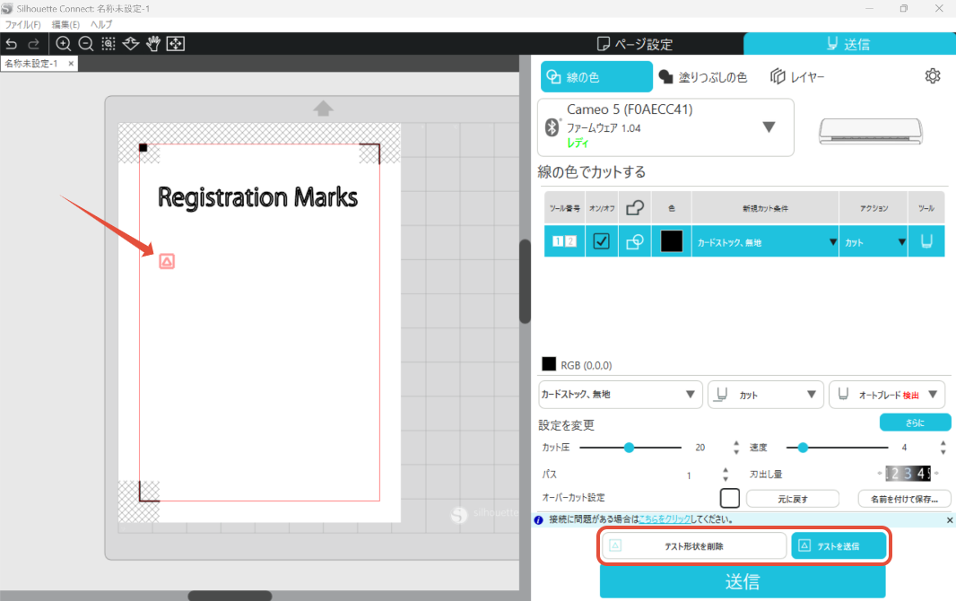Dismiss the connection notice with X
Image resolution: width=956 pixels, height=601 pixels.
[950, 520]
